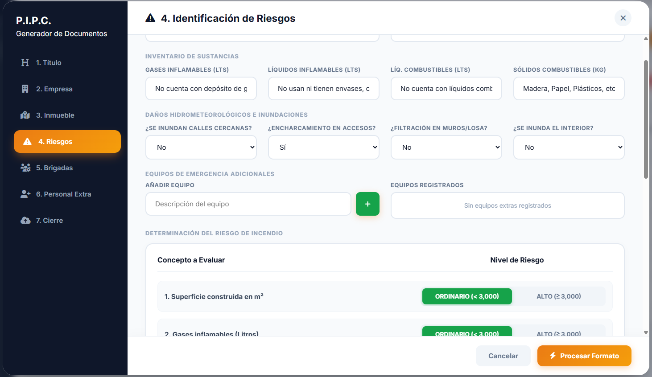Open the 1. Título section
652x377 pixels.
tap(67, 62)
